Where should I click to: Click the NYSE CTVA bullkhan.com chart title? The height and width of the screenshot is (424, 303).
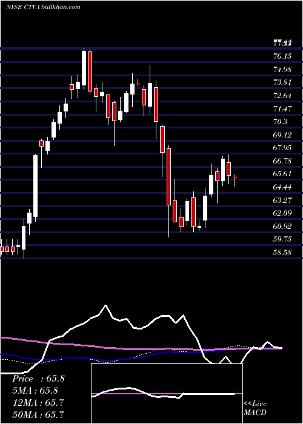(43, 7)
